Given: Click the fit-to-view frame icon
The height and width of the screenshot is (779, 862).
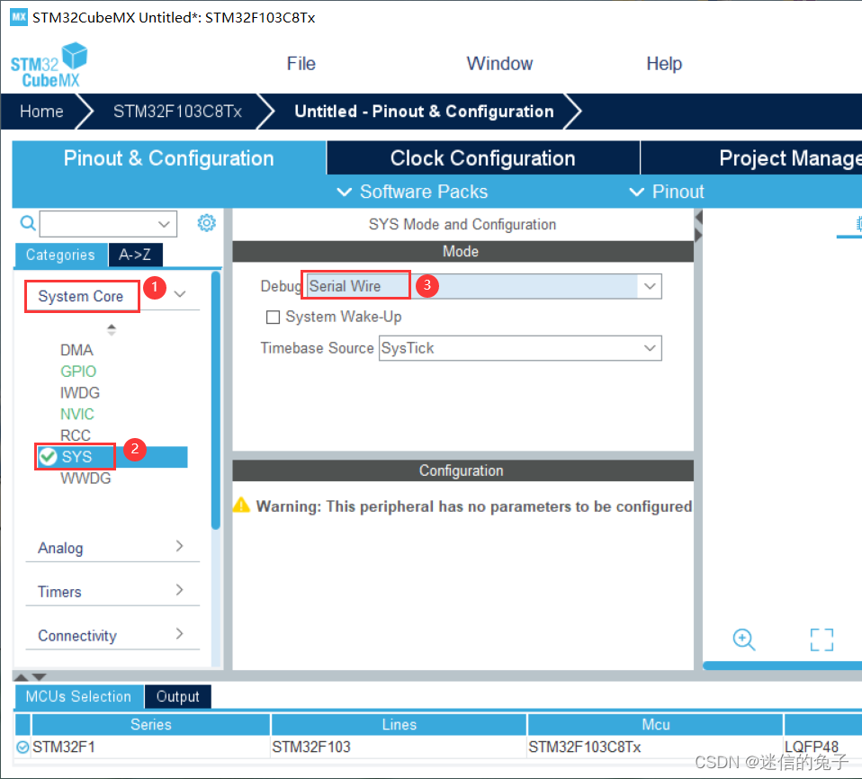Looking at the screenshot, I should tap(822, 640).
